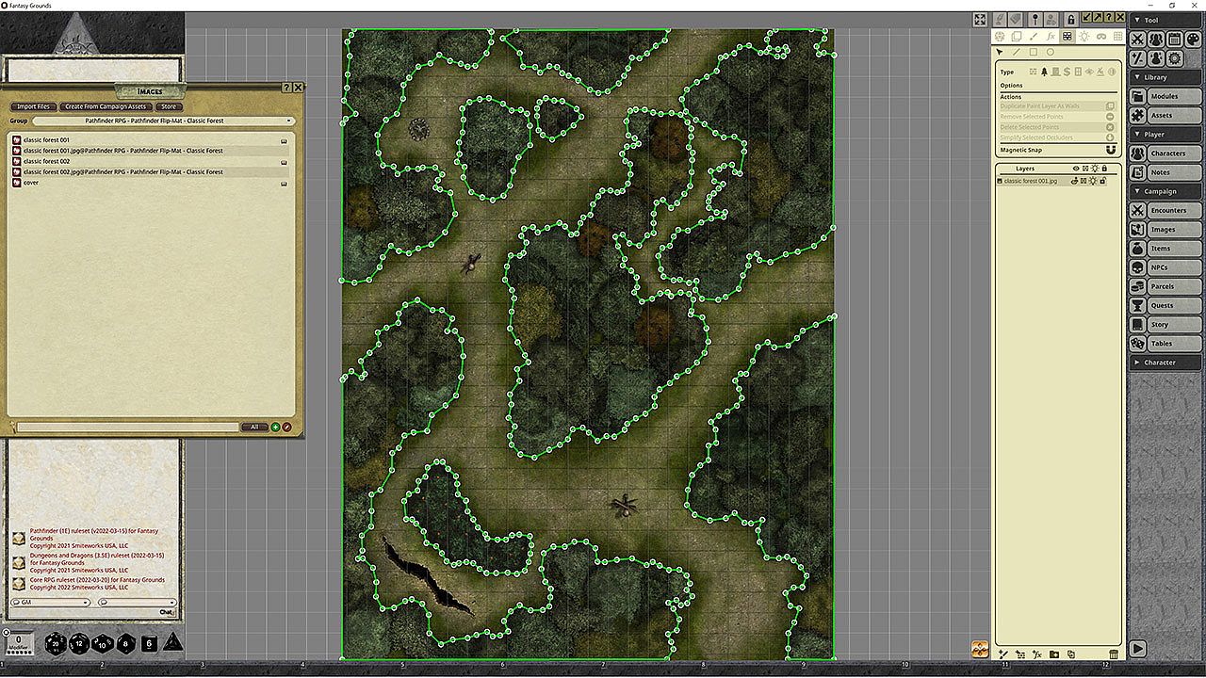Click the zoom-to-fit arrows icon
This screenshot has height=678, width=1206.
[x=980, y=19]
